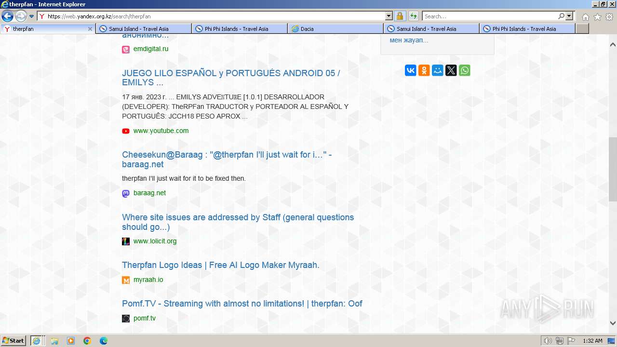The height and width of the screenshot is (347, 617).
Task: Open the Pomf.TV Streaming result title
Action: coord(242,304)
